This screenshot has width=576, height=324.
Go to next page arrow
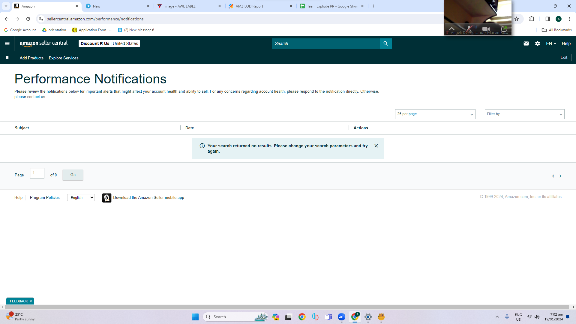point(560,176)
